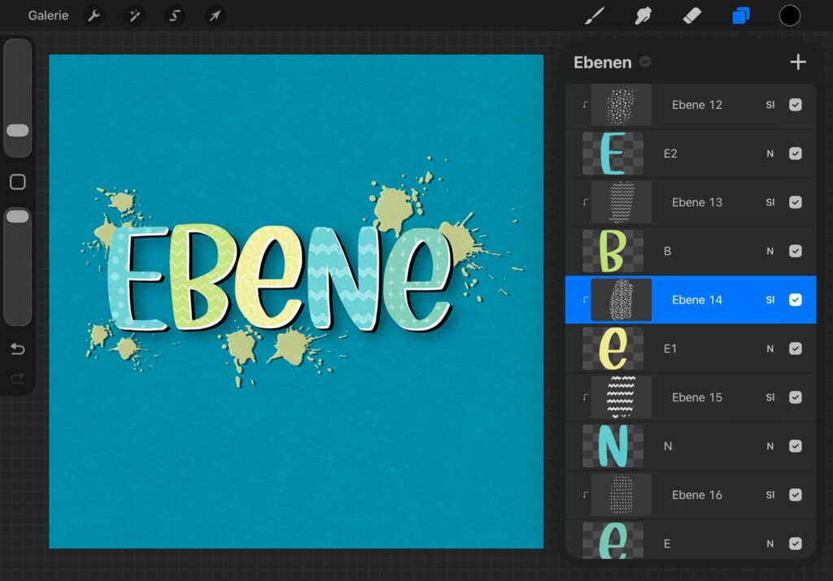Open the Galerie view

coord(48,15)
